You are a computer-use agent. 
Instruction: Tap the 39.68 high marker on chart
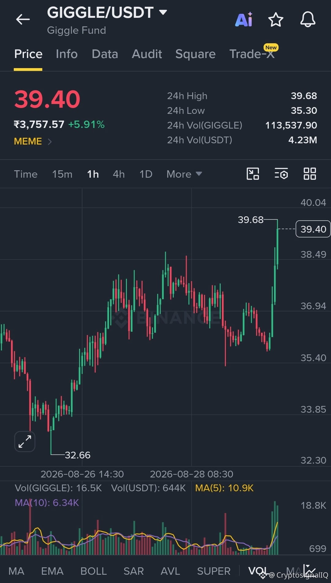pyautogui.click(x=250, y=220)
